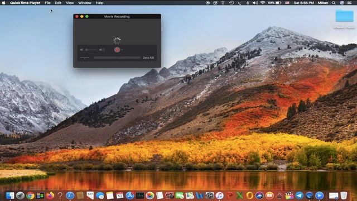Click the Movie Recording window title

[x=117, y=16]
